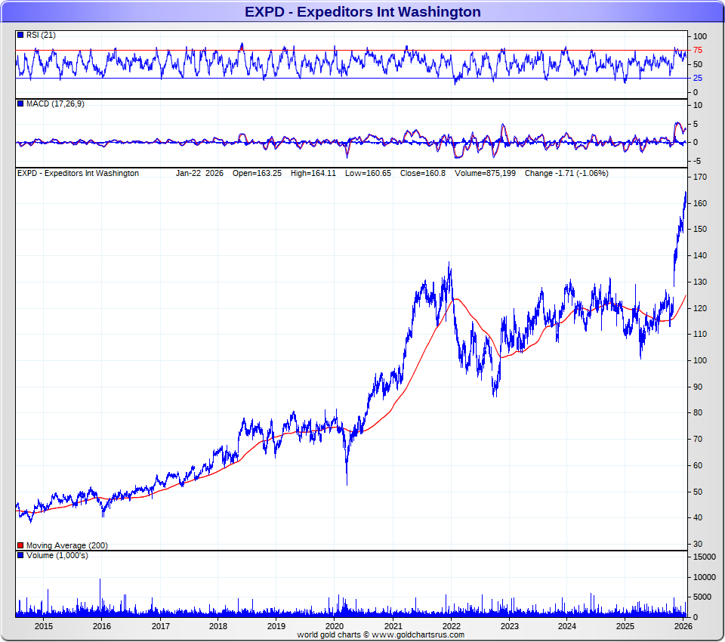Click the Jan-22 2026 date text
The image size is (725, 642).
(199, 173)
